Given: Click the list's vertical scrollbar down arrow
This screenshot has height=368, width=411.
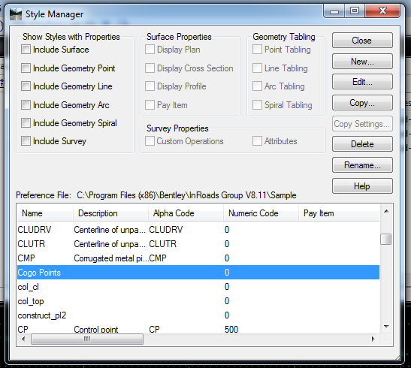Looking at the screenshot, I should point(386,327).
